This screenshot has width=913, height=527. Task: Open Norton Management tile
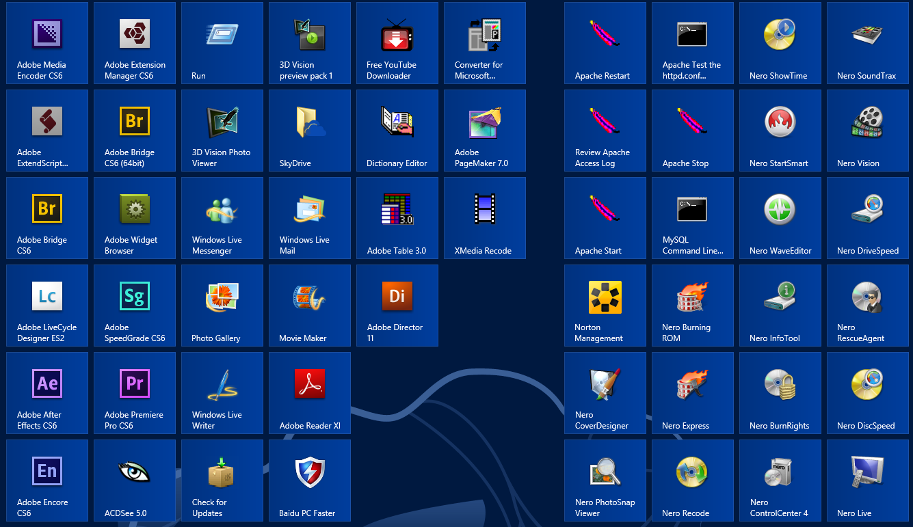[605, 306]
